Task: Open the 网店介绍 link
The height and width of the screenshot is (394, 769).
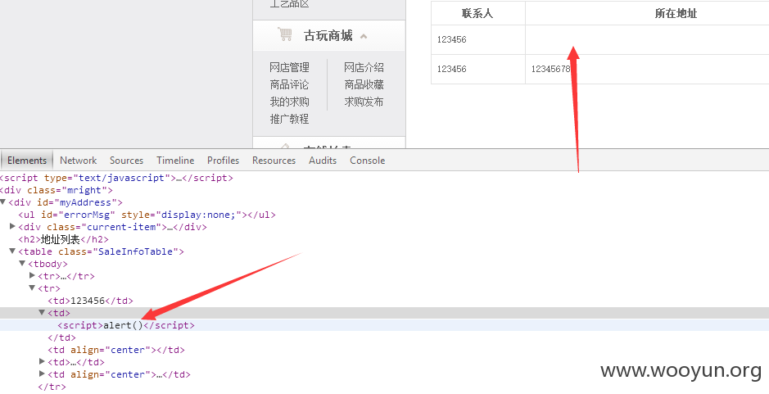Action: (364, 67)
